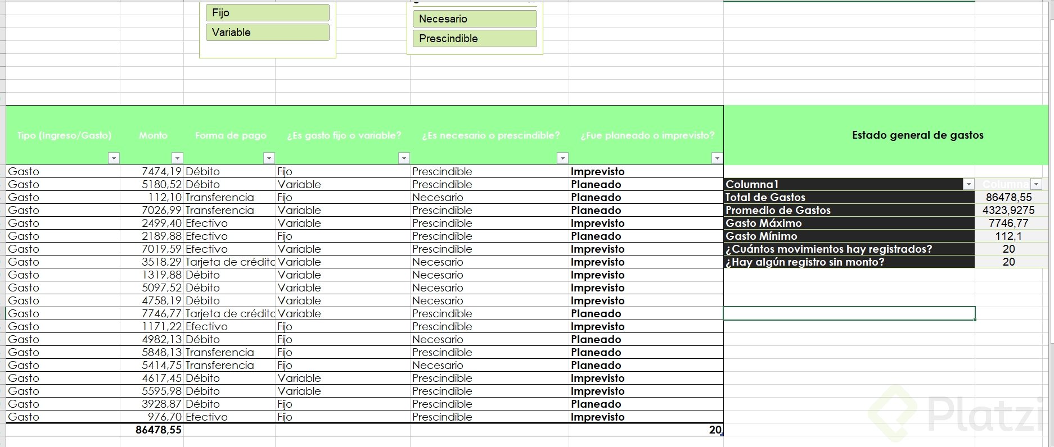Select the Monto cell 5414,75

(152, 365)
